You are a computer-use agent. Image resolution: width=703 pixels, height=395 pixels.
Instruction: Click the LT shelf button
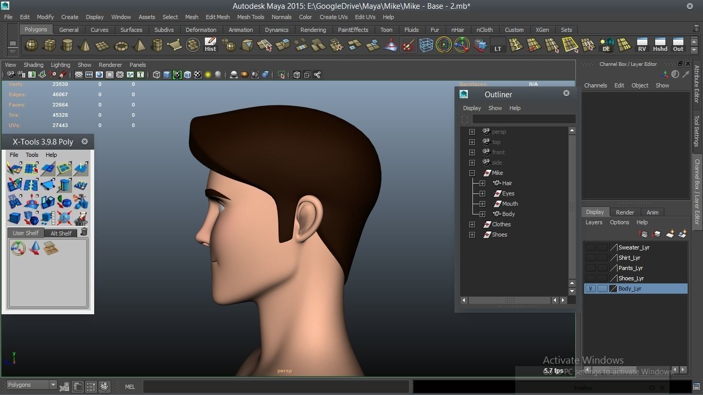(x=498, y=45)
